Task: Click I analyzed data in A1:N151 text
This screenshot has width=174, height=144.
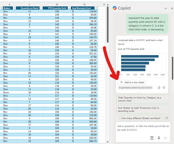Action: (x=140, y=42)
